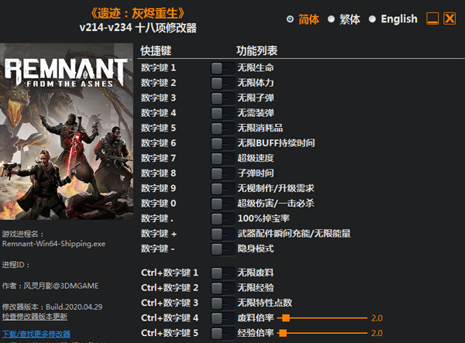Turn on 隐身模式 toggle

[x=222, y=249]
